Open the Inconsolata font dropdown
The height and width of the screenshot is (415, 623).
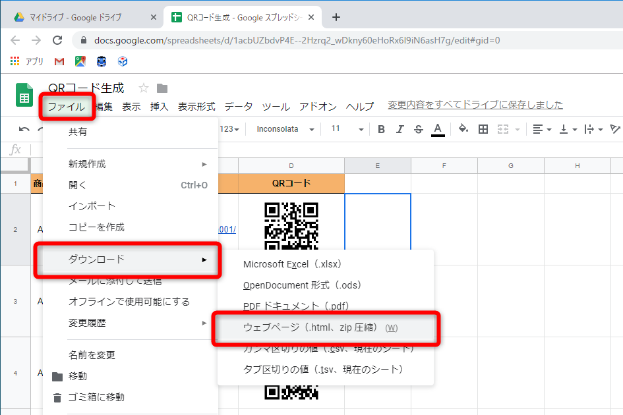283,129
